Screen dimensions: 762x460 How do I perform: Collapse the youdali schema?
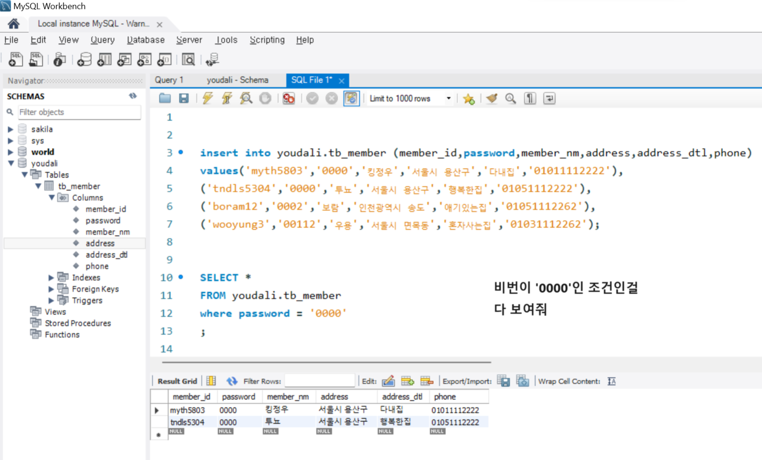[10, 163]
